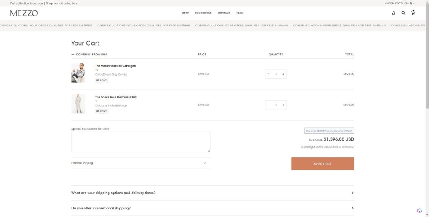Open the Lookbooks menu item

coord(203,13)
